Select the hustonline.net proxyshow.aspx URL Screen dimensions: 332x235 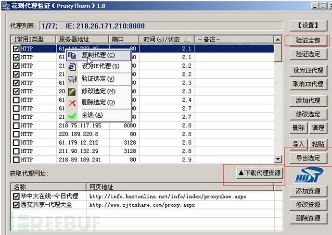click(167, 197)
